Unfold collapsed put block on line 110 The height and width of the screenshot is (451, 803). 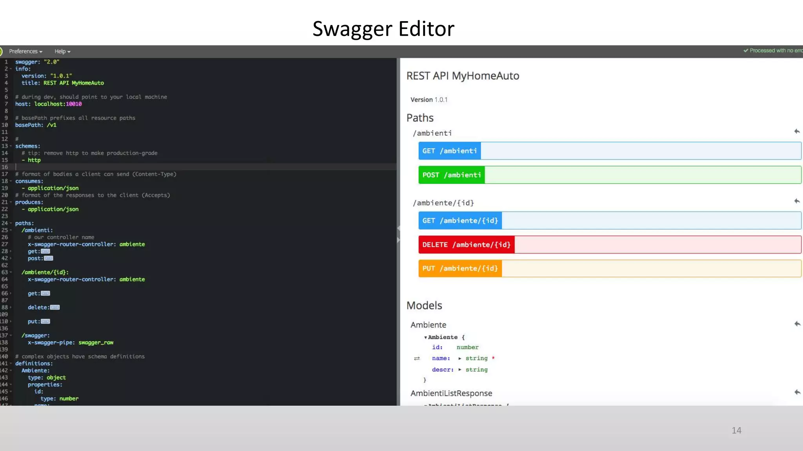45,321
